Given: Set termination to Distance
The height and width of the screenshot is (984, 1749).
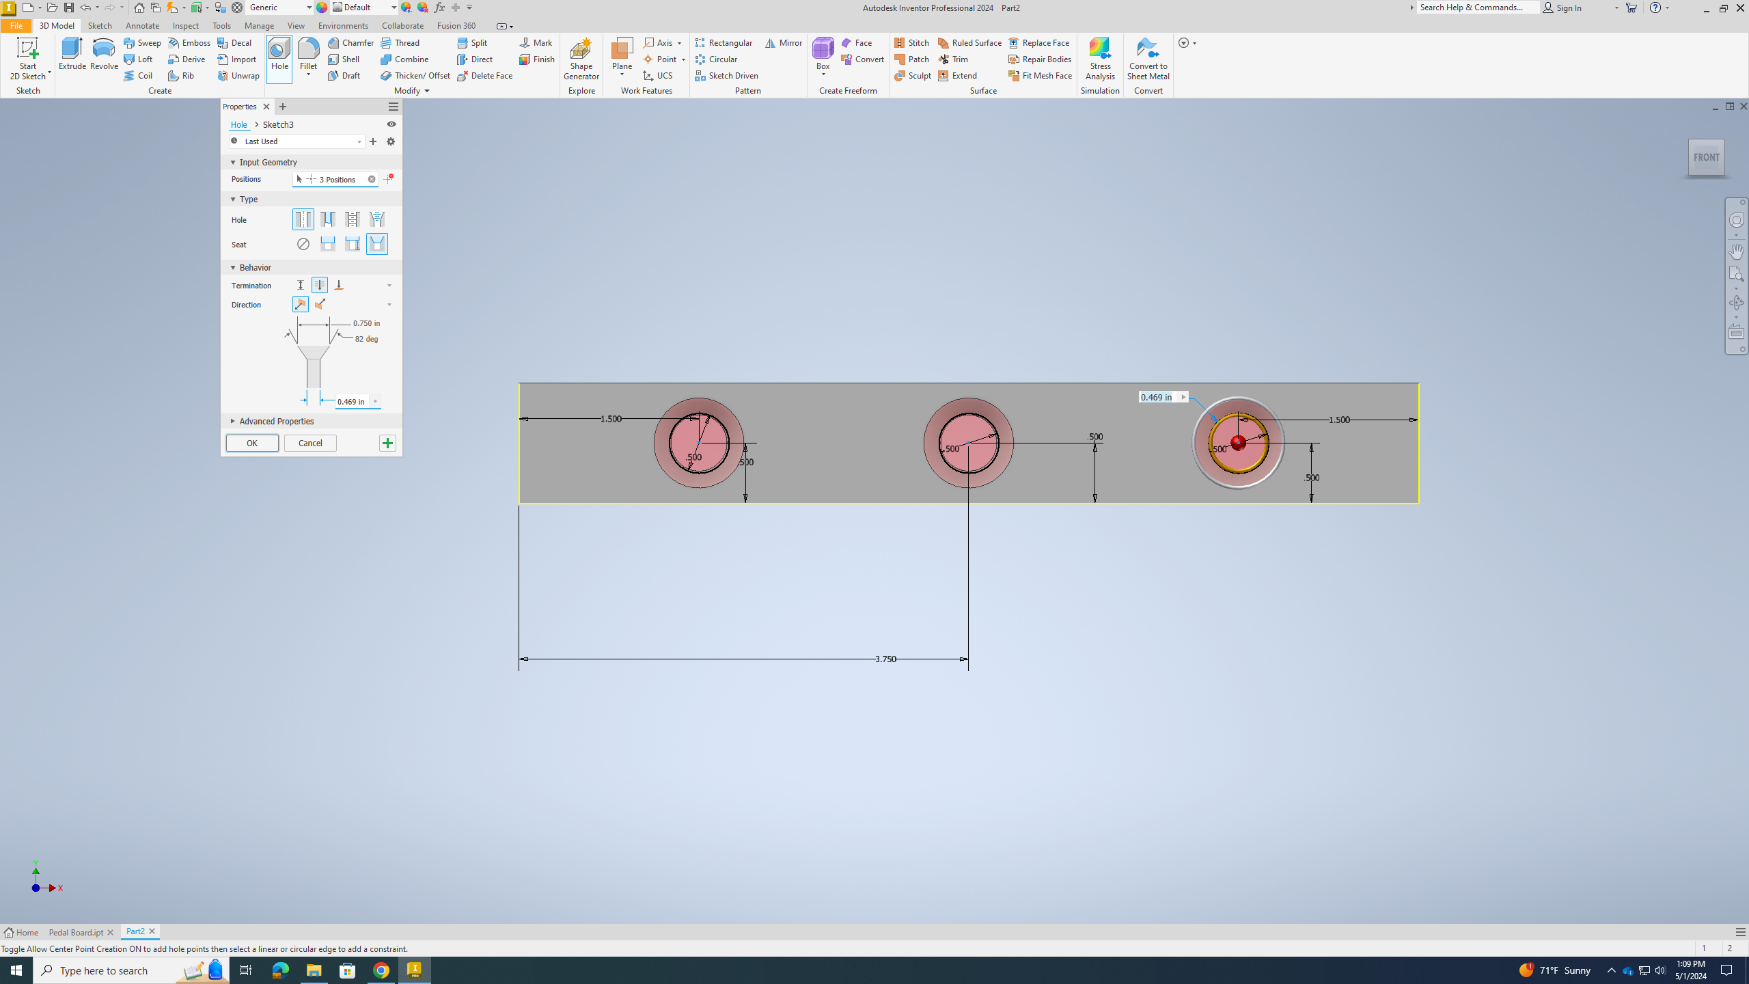Looking at the screenshot, I should (x=301, y=285).
